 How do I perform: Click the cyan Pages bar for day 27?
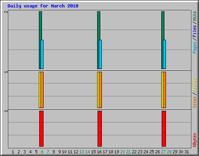[x=164, y=54]
